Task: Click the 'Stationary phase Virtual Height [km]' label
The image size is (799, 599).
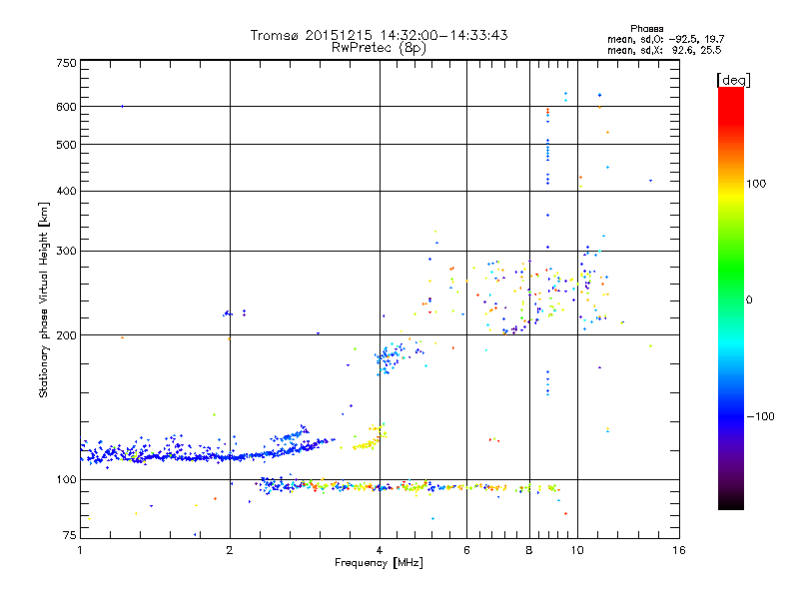Action: pyautogui.click(x=44, y=299)
